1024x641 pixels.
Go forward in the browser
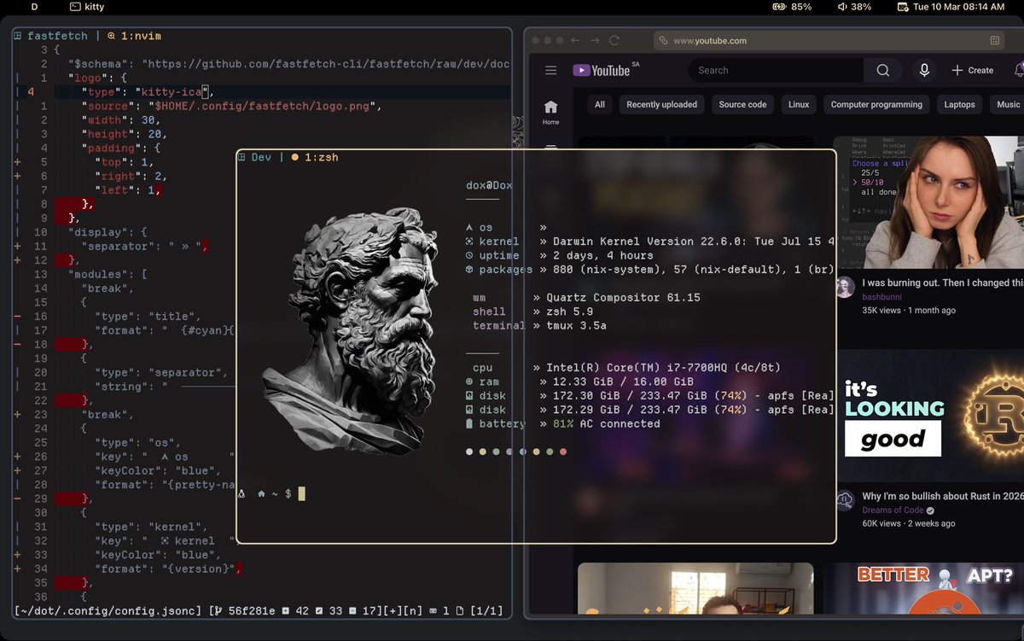pyautogui.click(x=595, y=40)
